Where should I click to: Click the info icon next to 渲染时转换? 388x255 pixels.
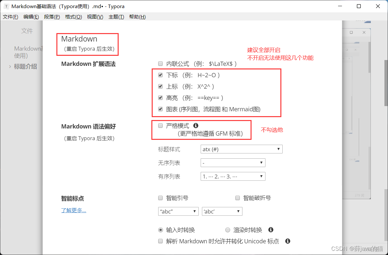point(271,230)
